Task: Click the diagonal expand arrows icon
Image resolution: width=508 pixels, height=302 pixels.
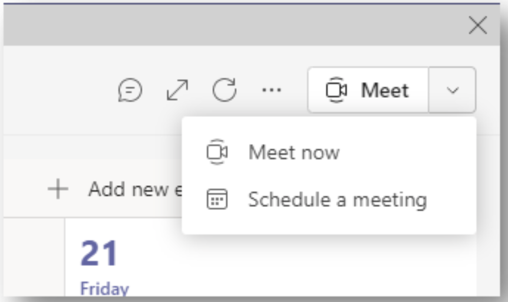Action: [177, 90]
